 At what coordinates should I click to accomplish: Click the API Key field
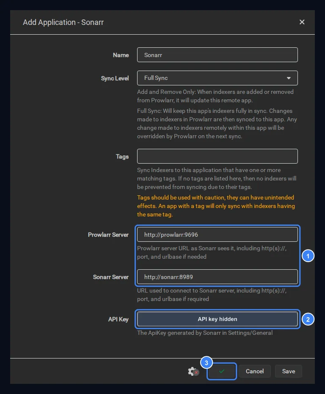pyautogui.click(x=218, y=319)
